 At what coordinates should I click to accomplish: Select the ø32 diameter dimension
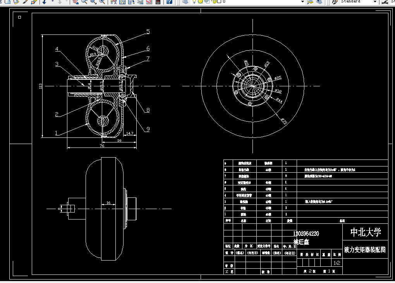pos(278,91)
